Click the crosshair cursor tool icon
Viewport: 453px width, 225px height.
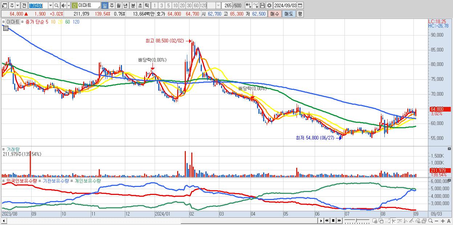[394, 221]
